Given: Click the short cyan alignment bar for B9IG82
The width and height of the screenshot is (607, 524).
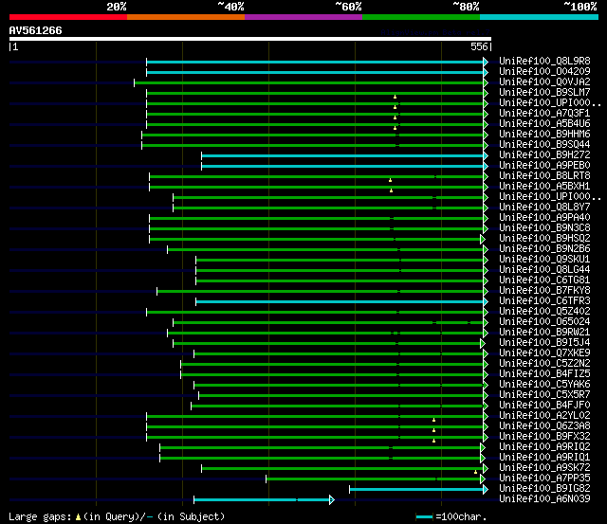Looking at the screenshot, I should point(416,490).
